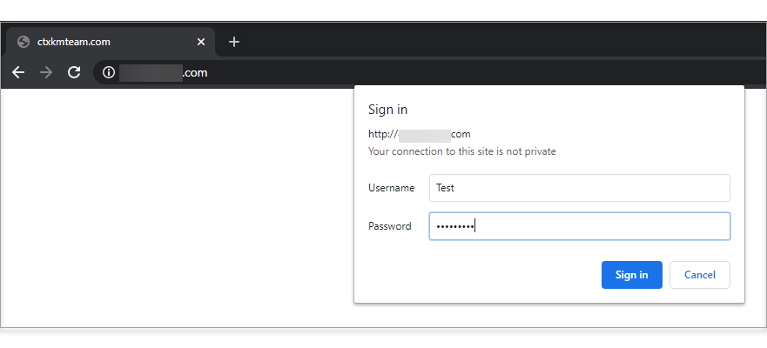Click the Password label
The width and height of the screenshot is (767, 348).
click(390, 226)
